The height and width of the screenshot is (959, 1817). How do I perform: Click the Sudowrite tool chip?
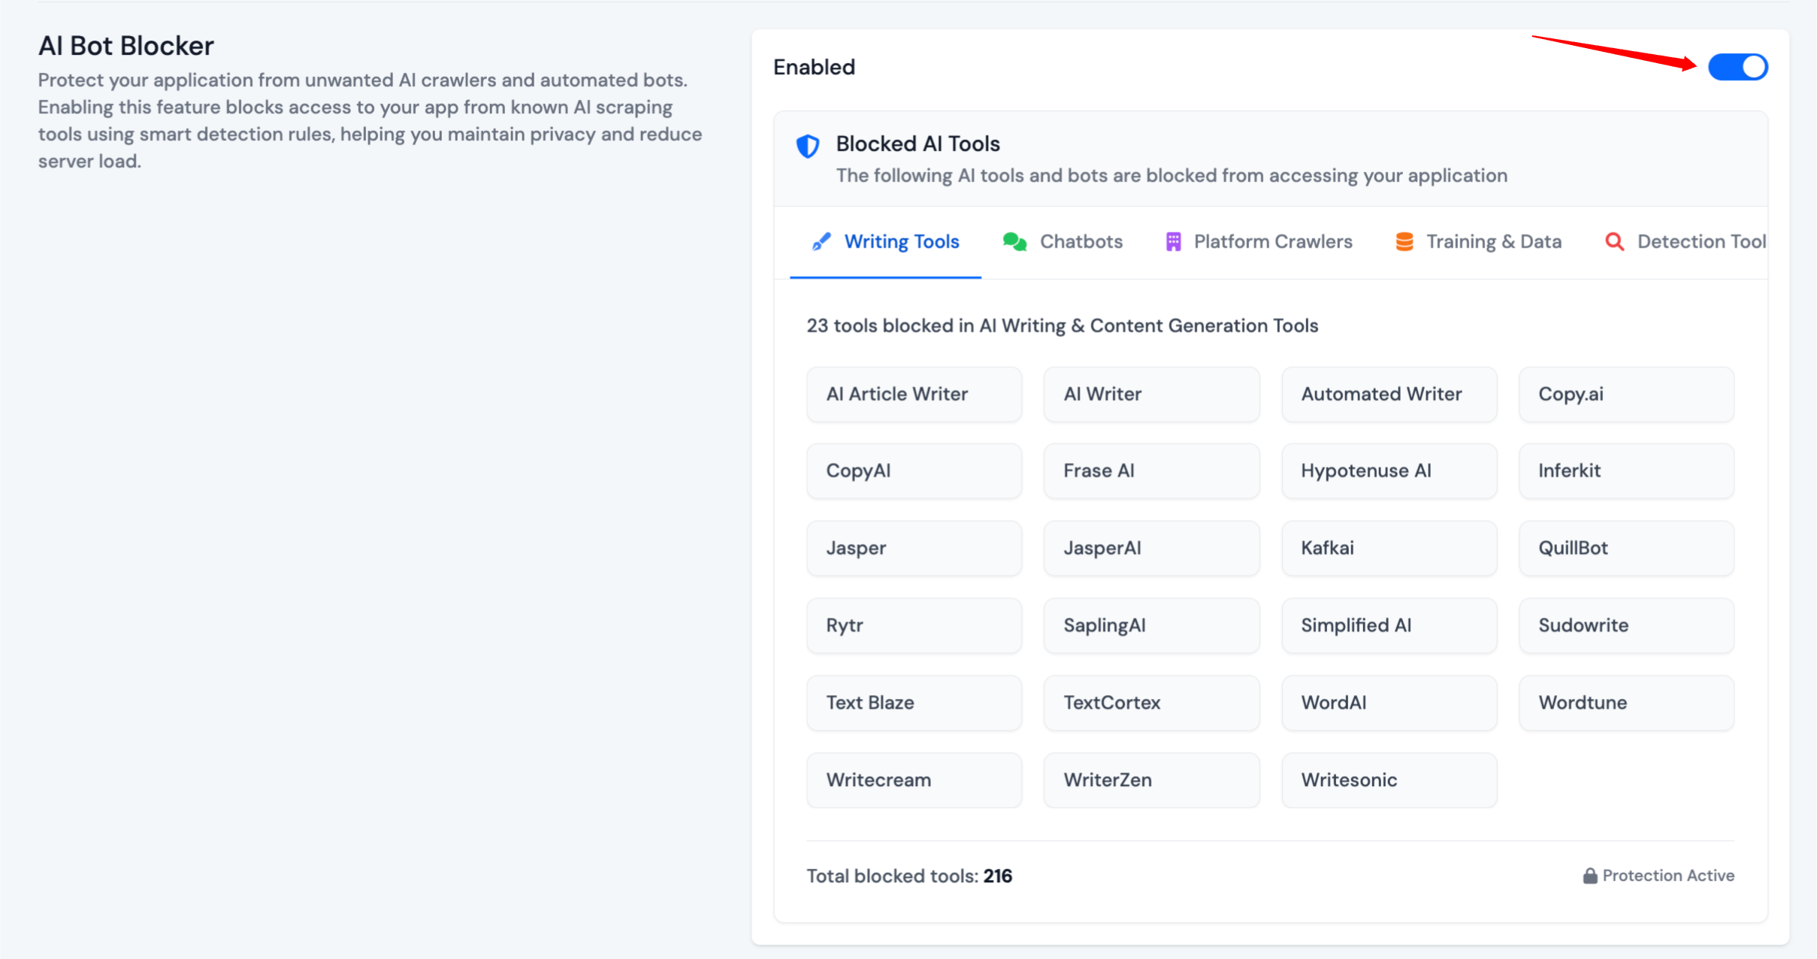[x=1626, y=625]
